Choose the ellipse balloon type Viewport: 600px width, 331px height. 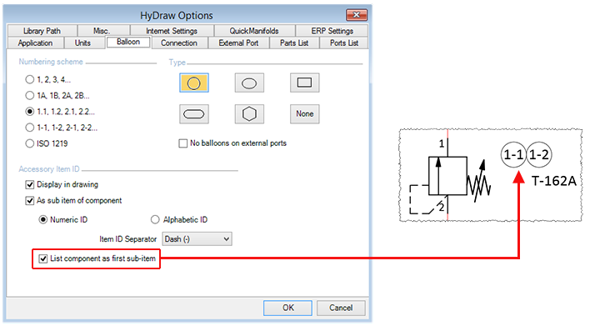(249, 83)
